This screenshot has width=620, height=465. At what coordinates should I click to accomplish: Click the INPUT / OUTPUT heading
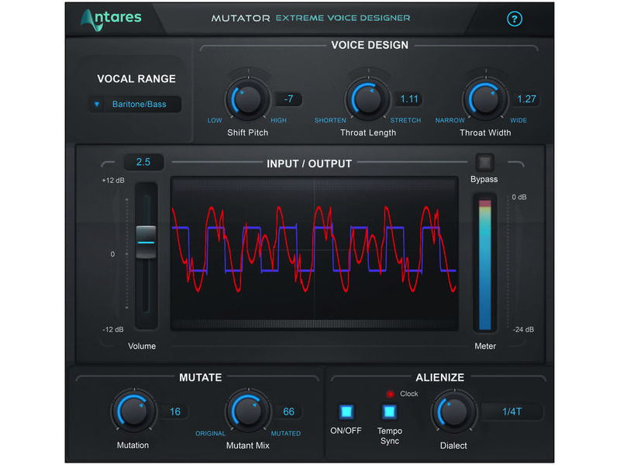click(309, 164)
